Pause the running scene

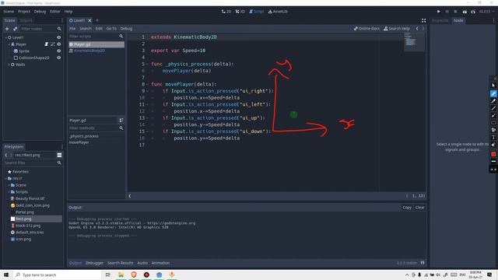(x=447, y=12)
